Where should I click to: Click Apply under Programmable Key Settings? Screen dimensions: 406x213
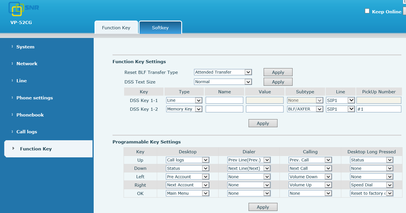click(x=263, y=207)
